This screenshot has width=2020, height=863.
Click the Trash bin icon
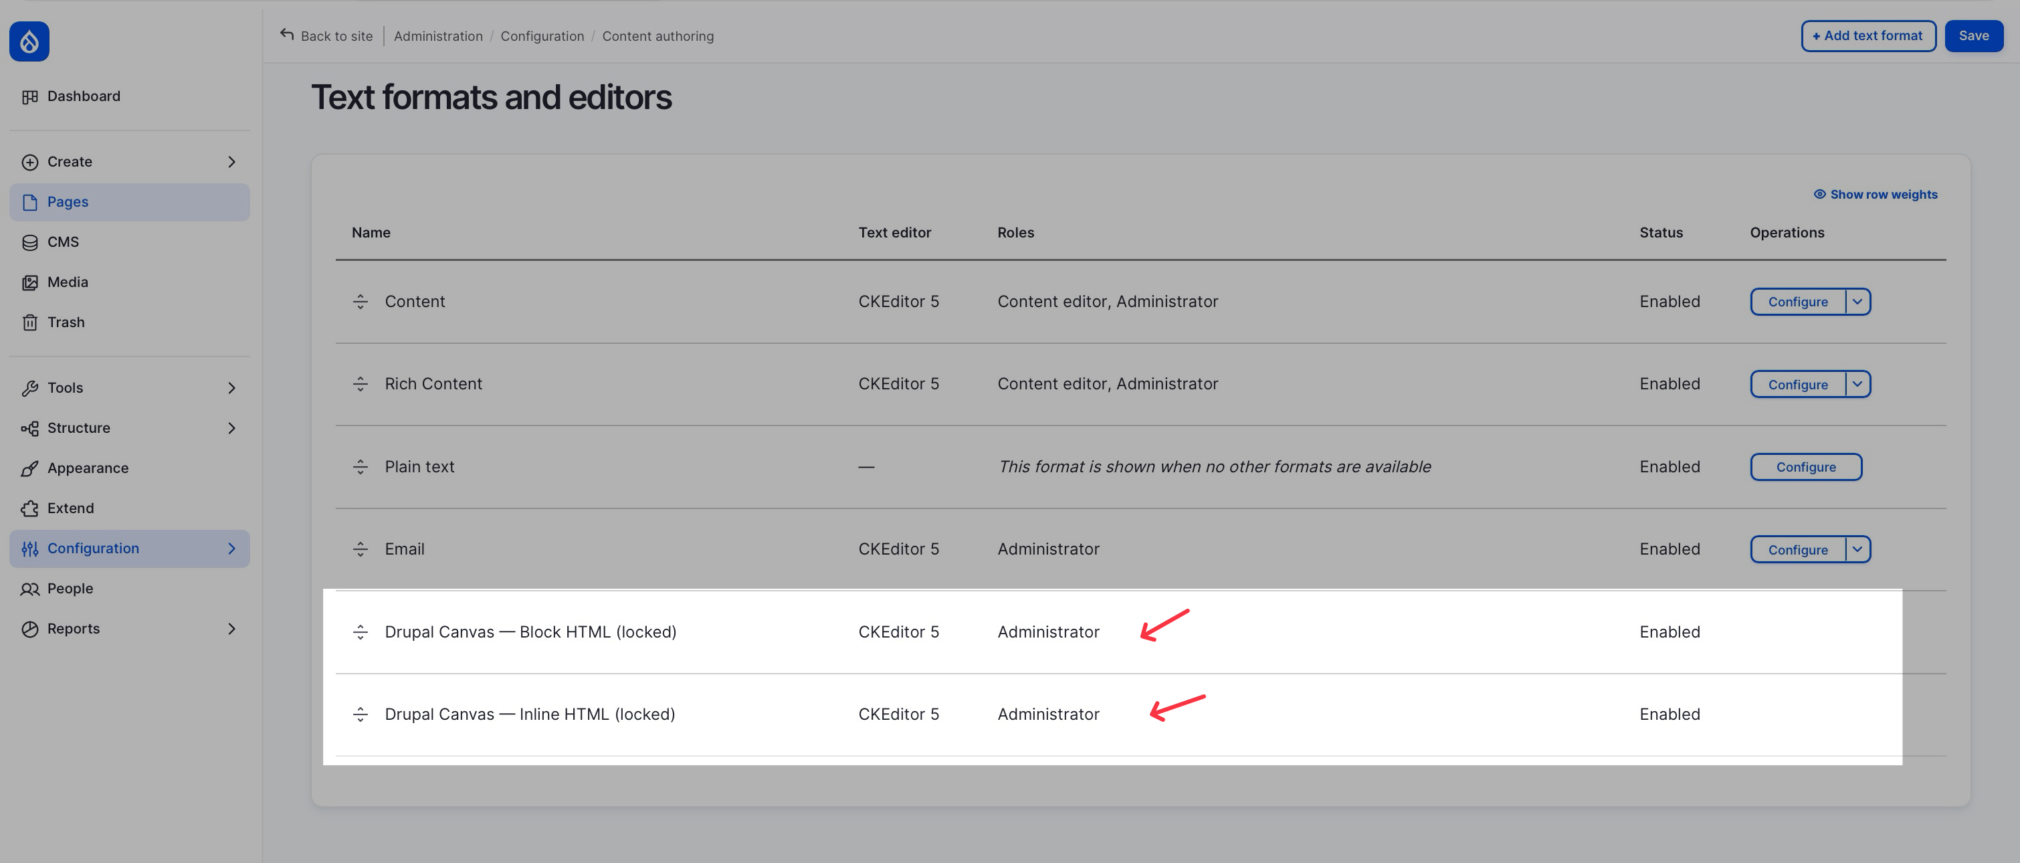[x=30, y=322]
